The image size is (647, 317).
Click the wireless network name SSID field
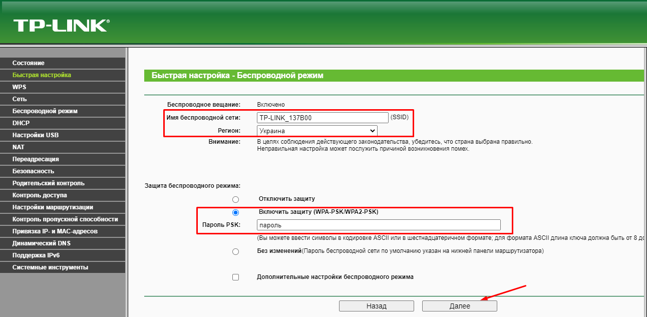[322, 118]
